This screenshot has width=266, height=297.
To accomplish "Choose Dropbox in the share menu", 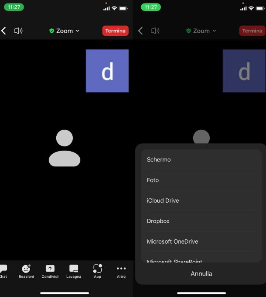I will 201,221.
